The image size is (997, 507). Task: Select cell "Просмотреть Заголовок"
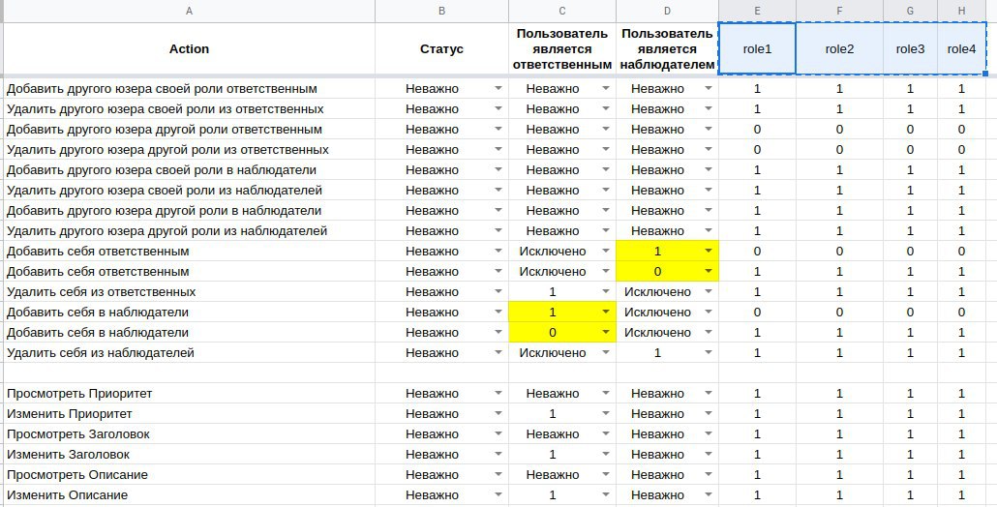tap(189, 434)
